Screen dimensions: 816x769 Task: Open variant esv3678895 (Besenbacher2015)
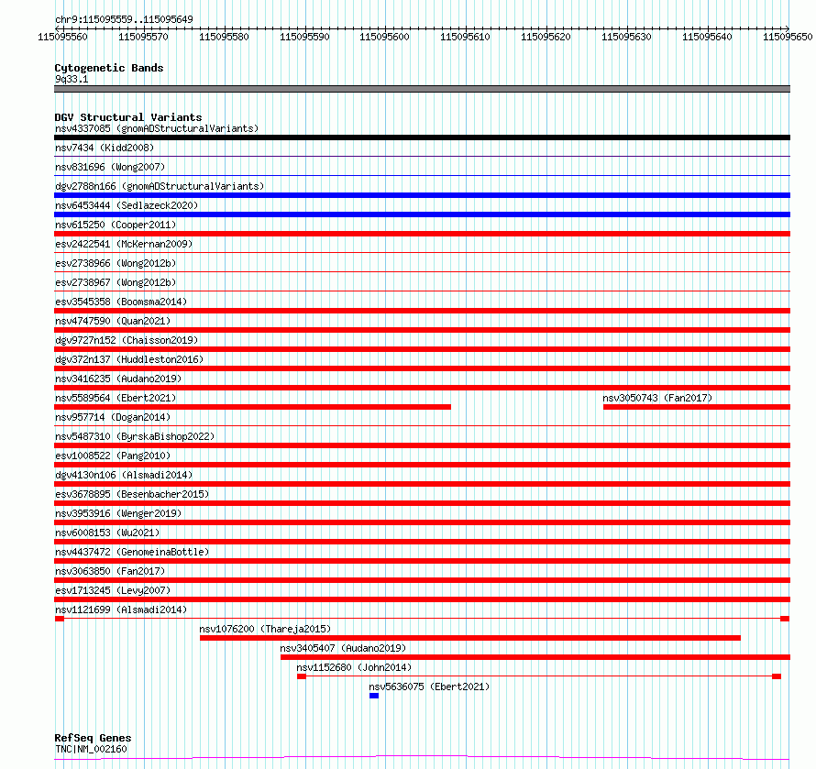(132, 494)
